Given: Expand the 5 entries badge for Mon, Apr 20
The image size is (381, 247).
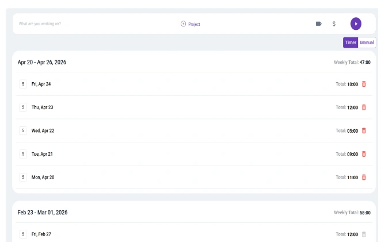Looking at the screenshot, I should point(23,177).
